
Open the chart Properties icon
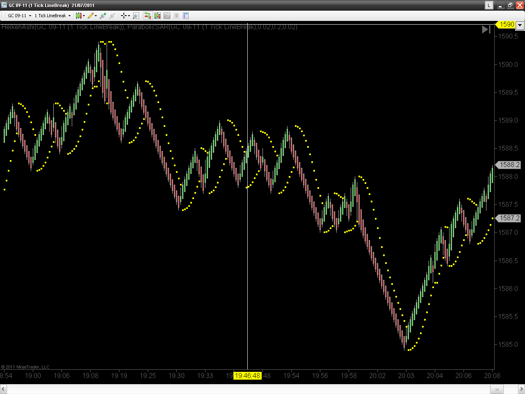click(x=186, y=16)
